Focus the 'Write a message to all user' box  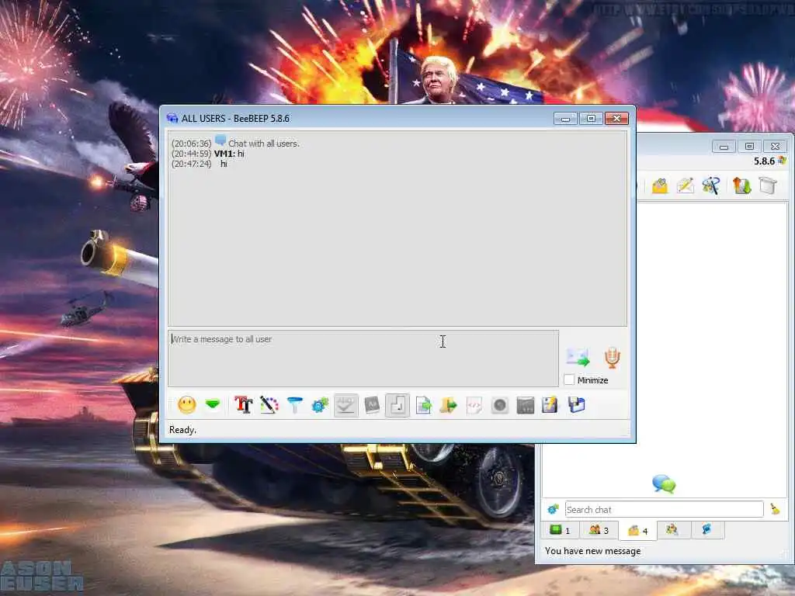(363, 359)
